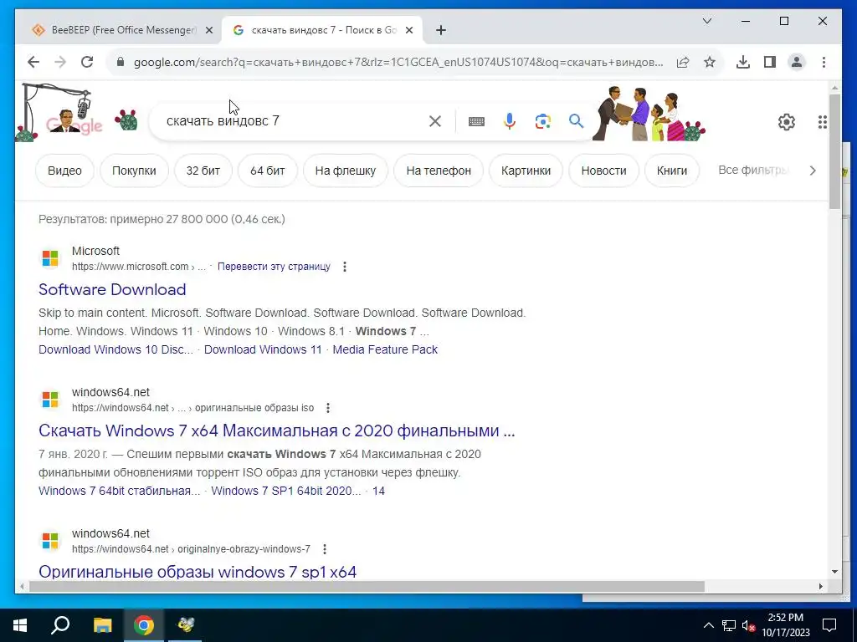Open Оригинальные образы windows 7 sp1 result
The width and height of the screenshot is (857, 642).
(x=198, y=572)
